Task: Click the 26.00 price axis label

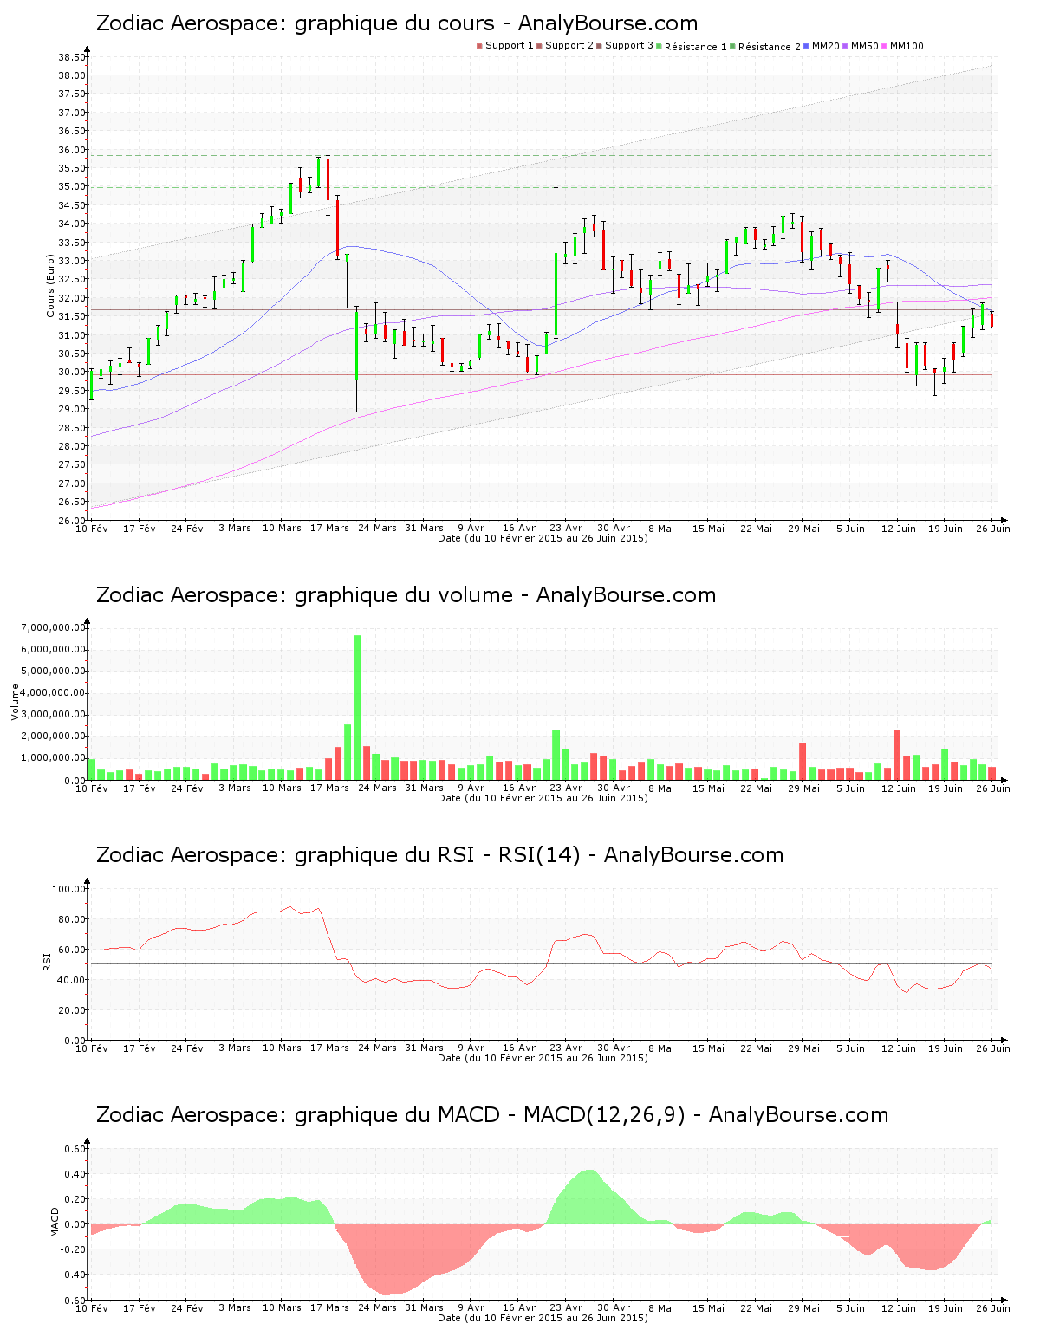Action: (72, 521)
